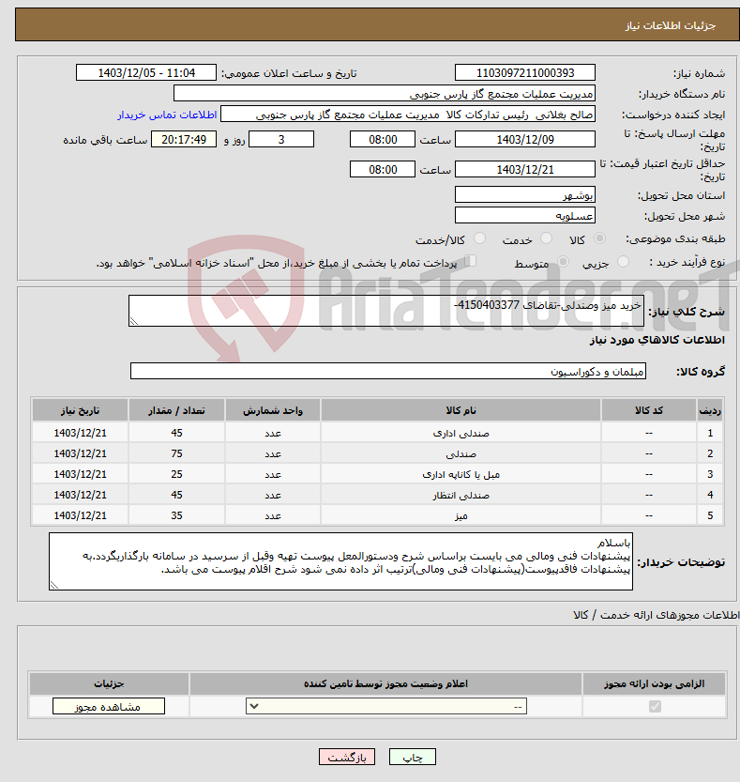Click the ردیف column header
Viewport: 740px width, 782px height.
click(710, 410)
